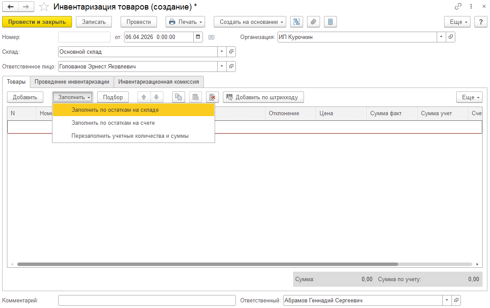Expand the Организация dropdown list

pyautogui.click(x=441, y=37)
